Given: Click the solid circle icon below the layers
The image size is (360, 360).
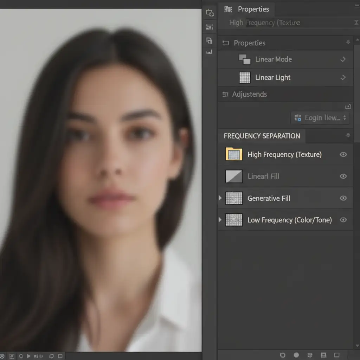Looking at the screenshot, I should (296, 355).
